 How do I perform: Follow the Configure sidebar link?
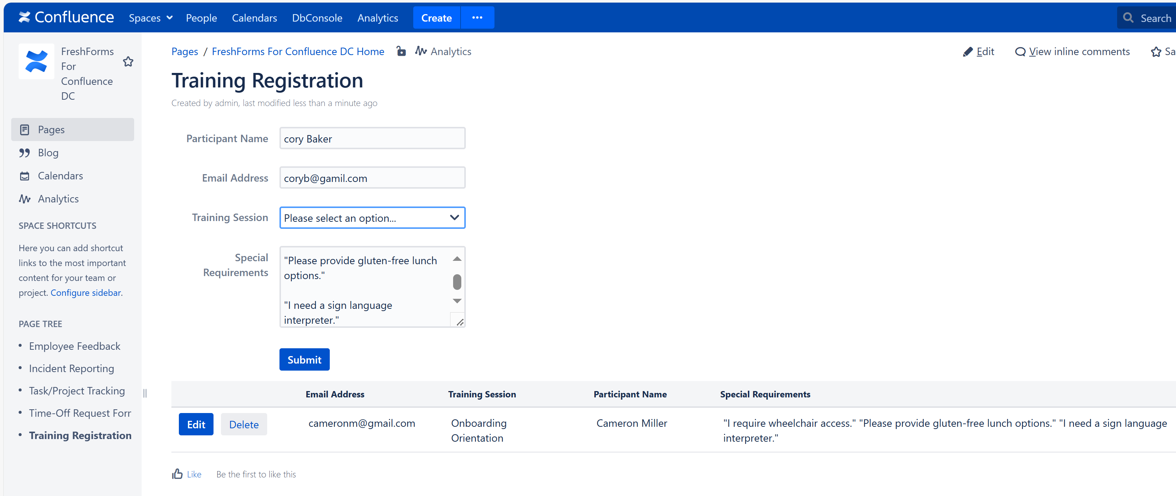85,292
